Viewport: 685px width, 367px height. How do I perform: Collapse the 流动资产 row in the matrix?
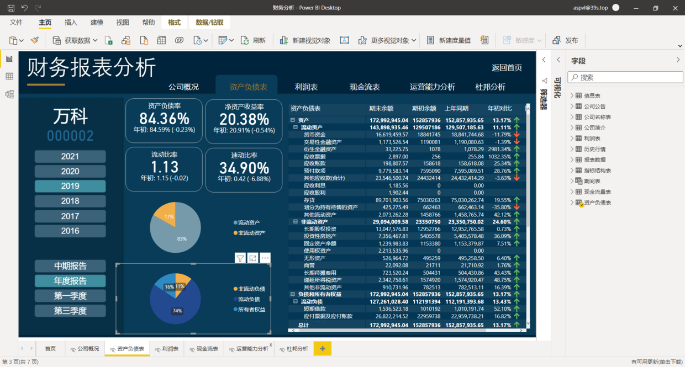[x=296, y=127]
